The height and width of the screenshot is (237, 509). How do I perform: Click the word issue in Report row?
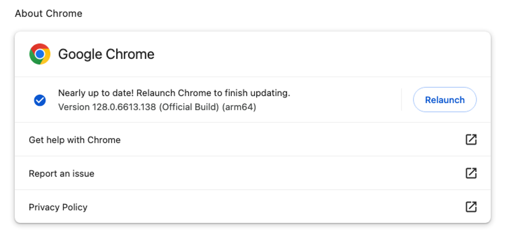pos(82,173)
